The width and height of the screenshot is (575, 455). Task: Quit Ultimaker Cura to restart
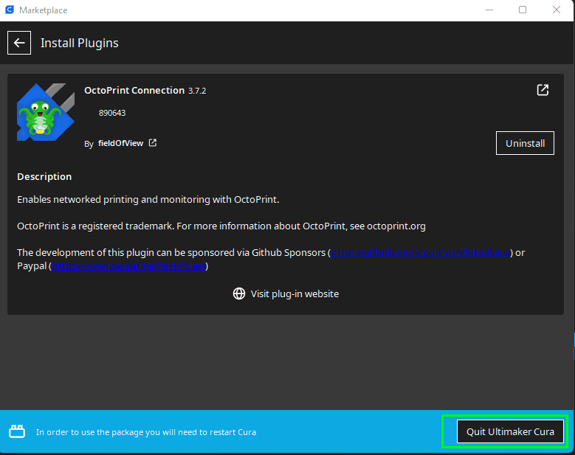click(x=510, y=431)
